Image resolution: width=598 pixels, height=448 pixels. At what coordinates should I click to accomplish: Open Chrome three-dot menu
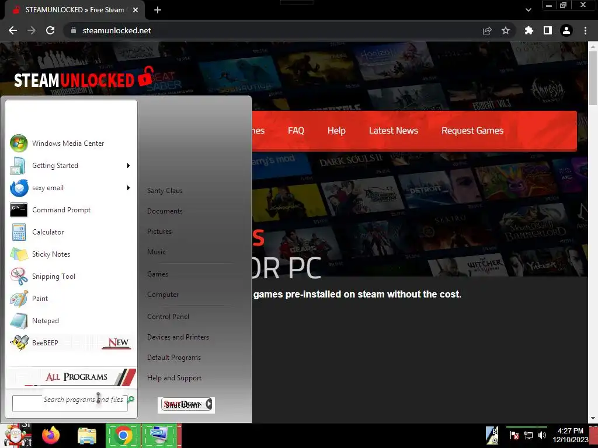pos(585,30)
